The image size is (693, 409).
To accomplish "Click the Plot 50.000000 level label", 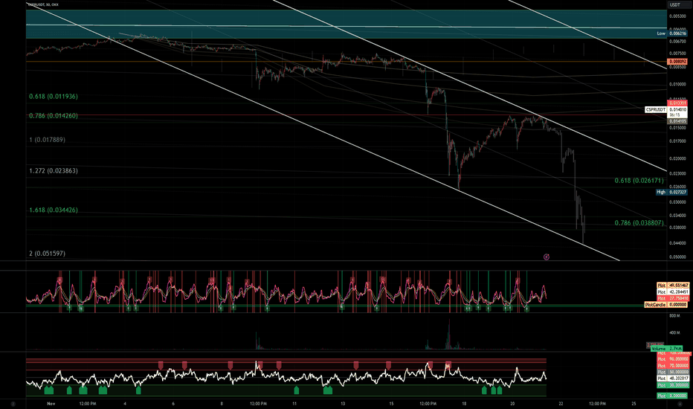I will click(672, 373).
